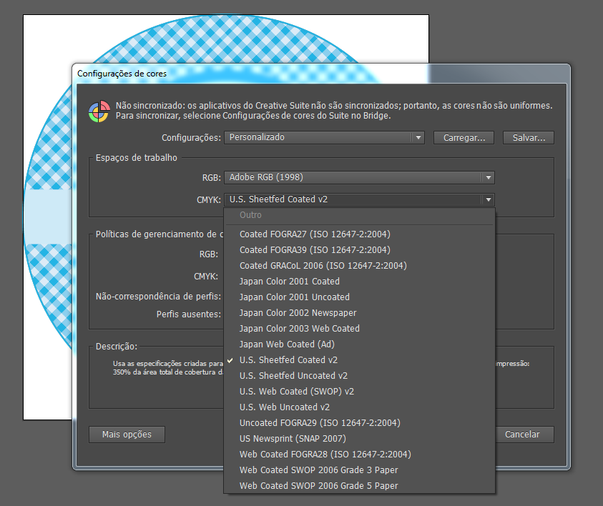The height and width of the screenshot is (506, 603).
Task: Select Web Coated FOGRA28 (ISO 12647-2:2004)
Action: (x=359, y=455)
